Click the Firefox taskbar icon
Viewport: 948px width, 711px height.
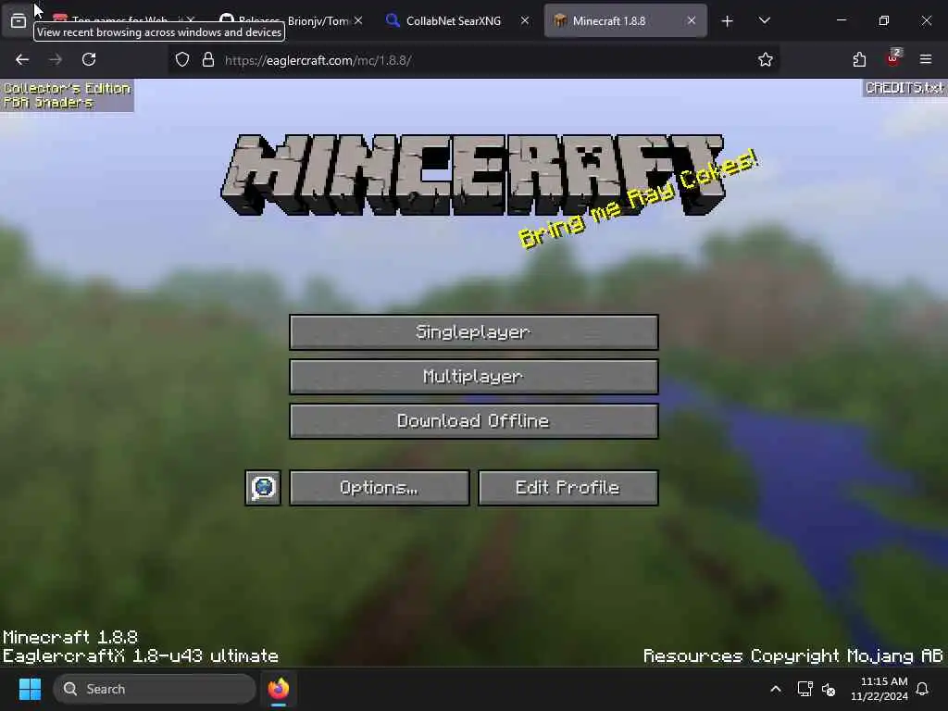tap(278, 689)
